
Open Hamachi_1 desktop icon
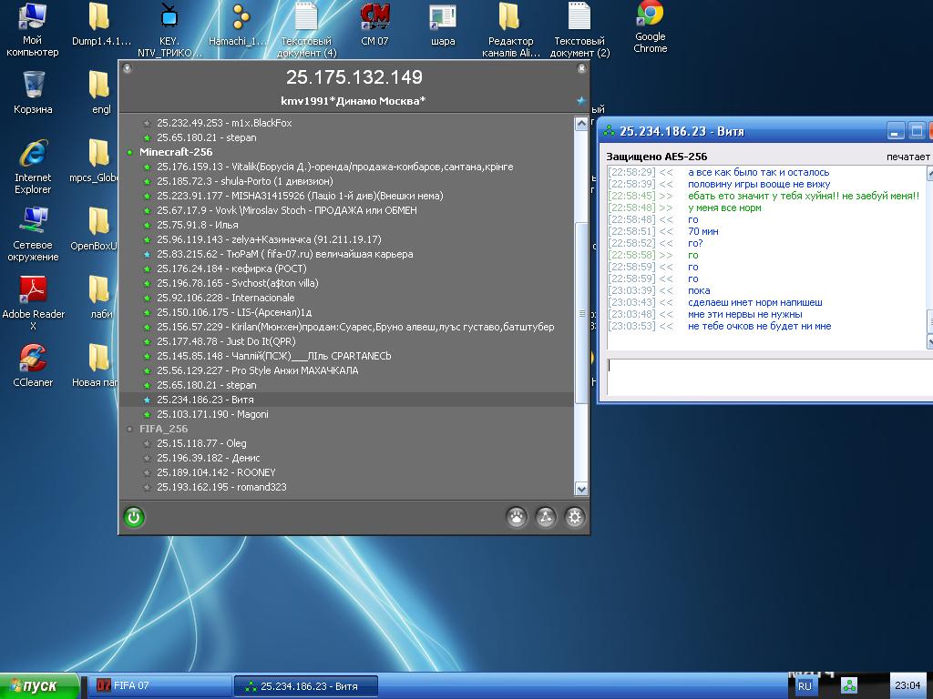(238, 25)
